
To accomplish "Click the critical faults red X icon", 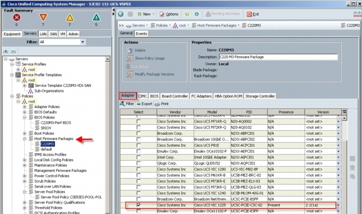I will (16, 17).
